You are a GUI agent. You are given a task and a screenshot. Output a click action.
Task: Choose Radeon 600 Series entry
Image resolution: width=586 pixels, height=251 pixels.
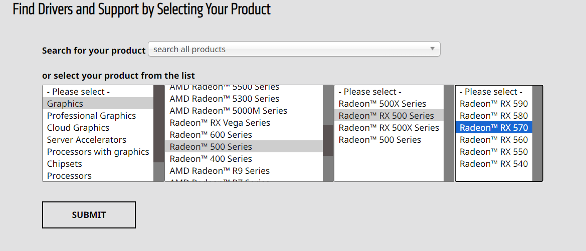[x=211, y=135]
